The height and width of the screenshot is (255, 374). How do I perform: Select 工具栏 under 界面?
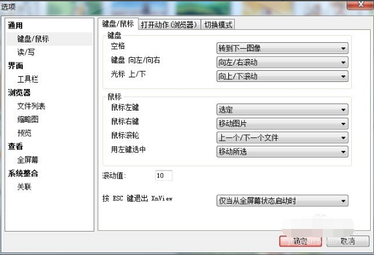28,79
